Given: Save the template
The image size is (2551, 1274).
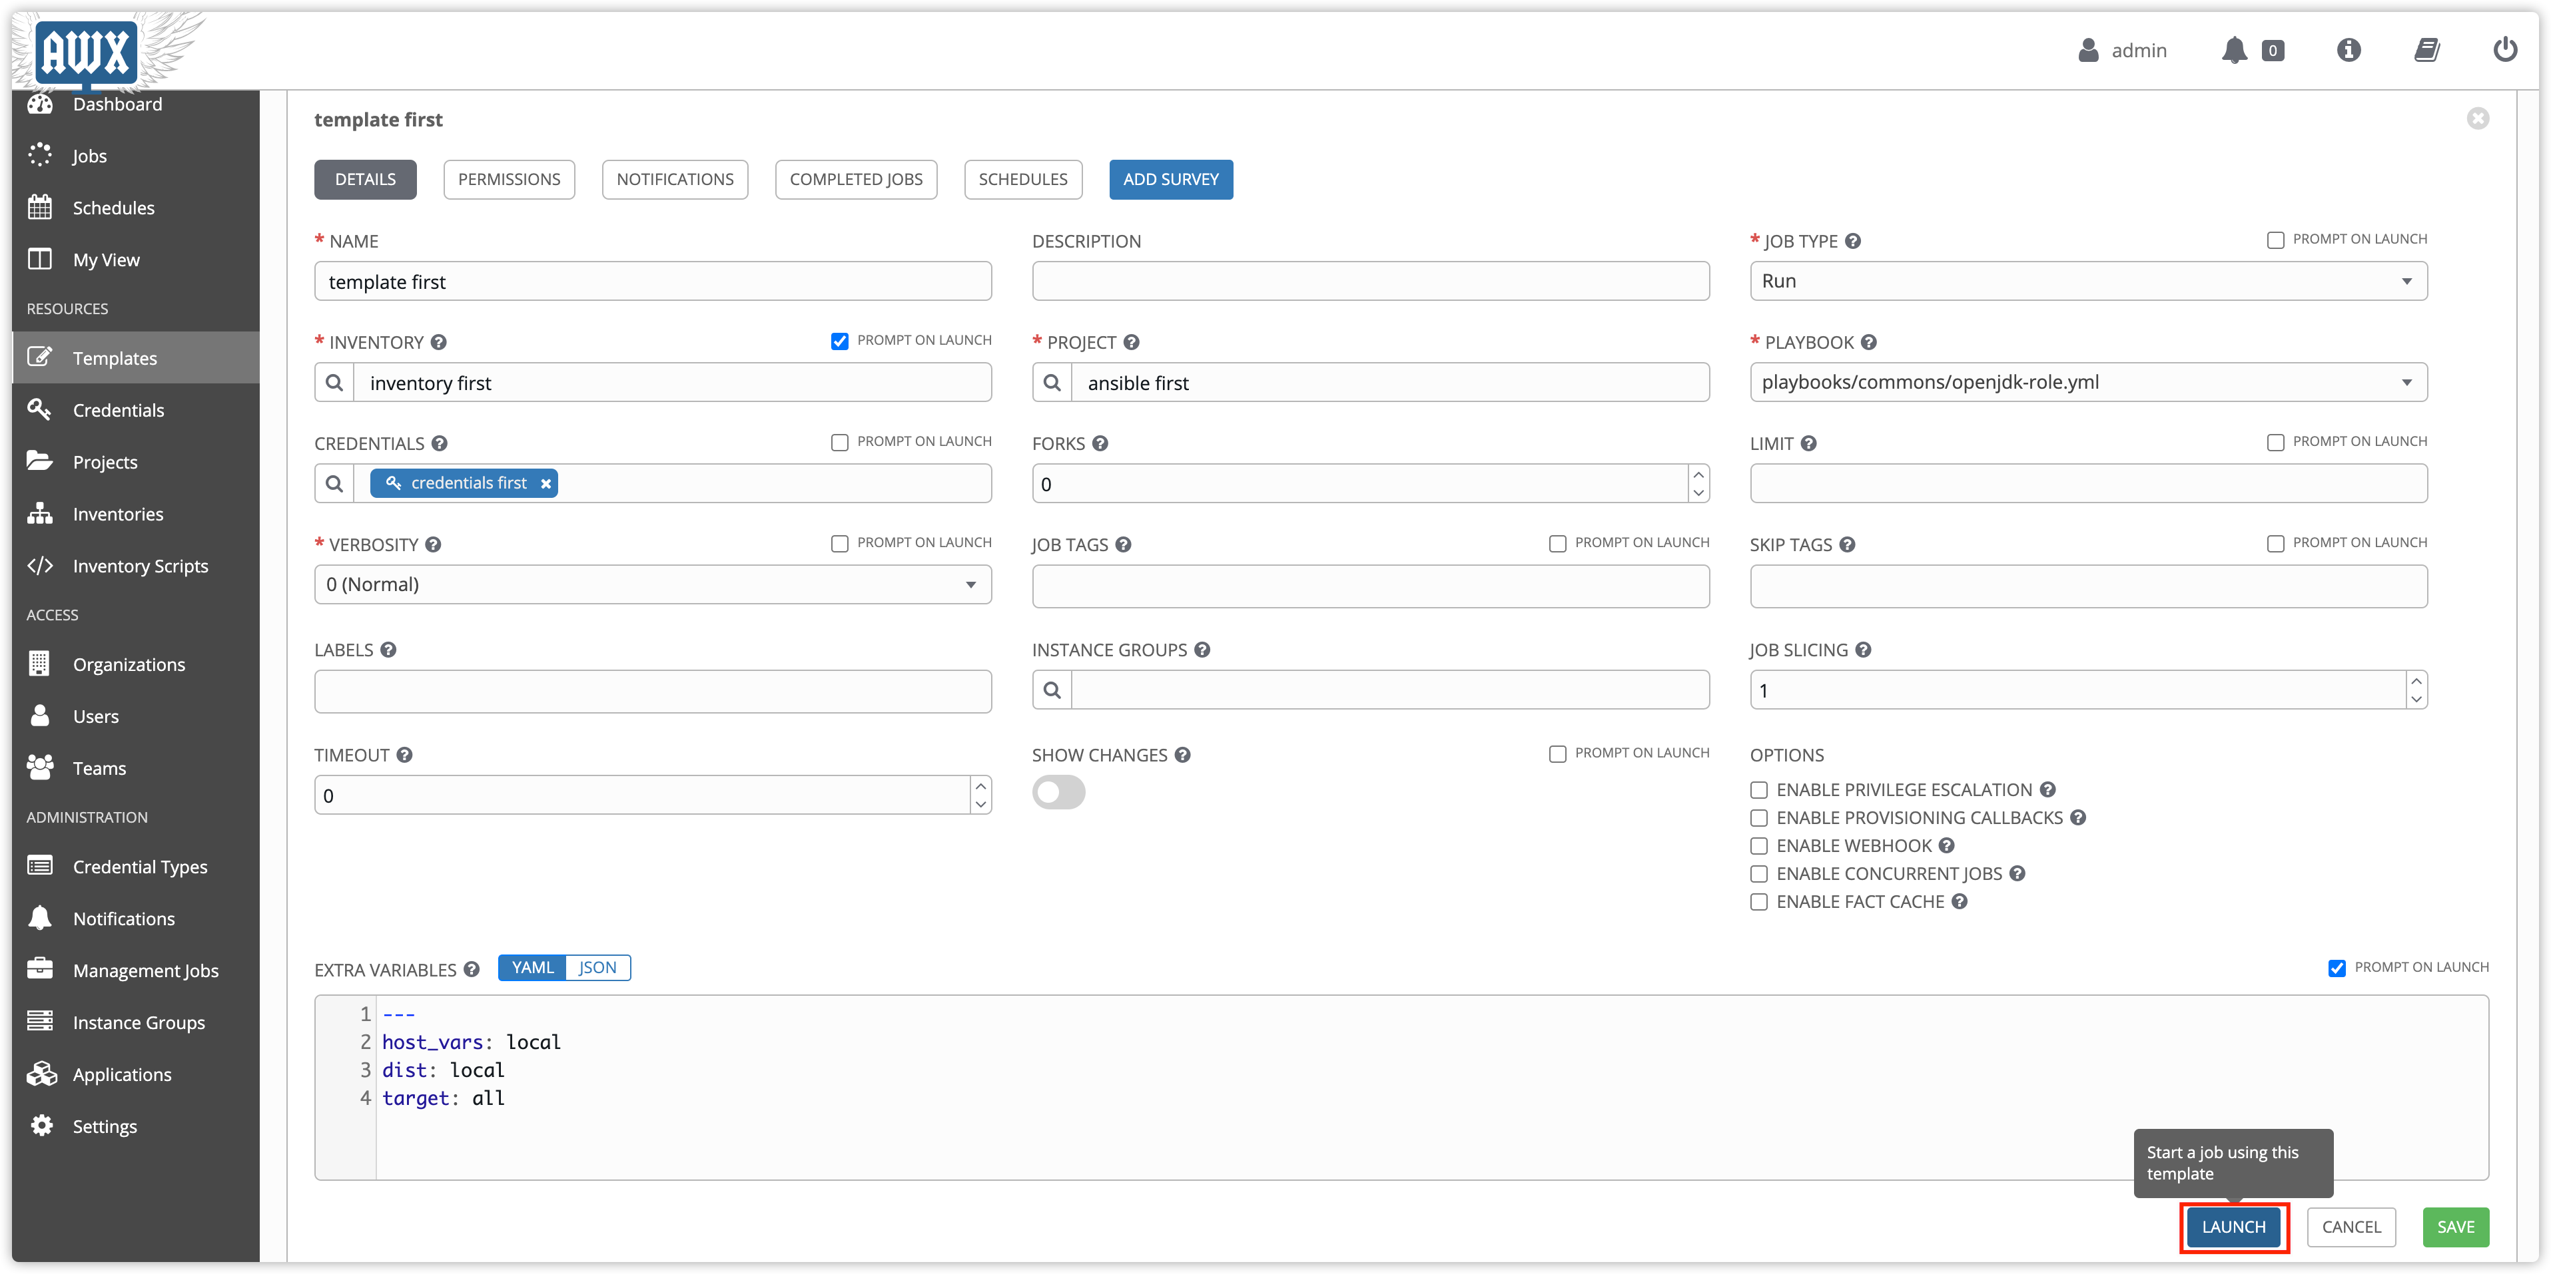Looking at the screenshot, I should pyautogui.click(x=2455, y=1227).
